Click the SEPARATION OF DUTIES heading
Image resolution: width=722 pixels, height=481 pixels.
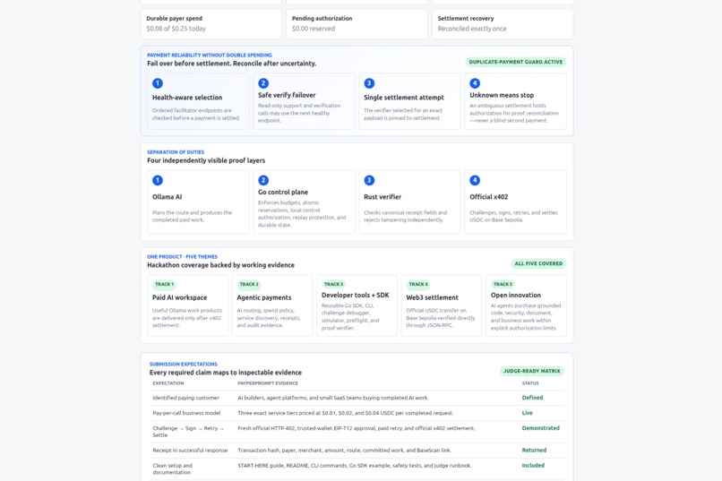(x=176, y=152)
